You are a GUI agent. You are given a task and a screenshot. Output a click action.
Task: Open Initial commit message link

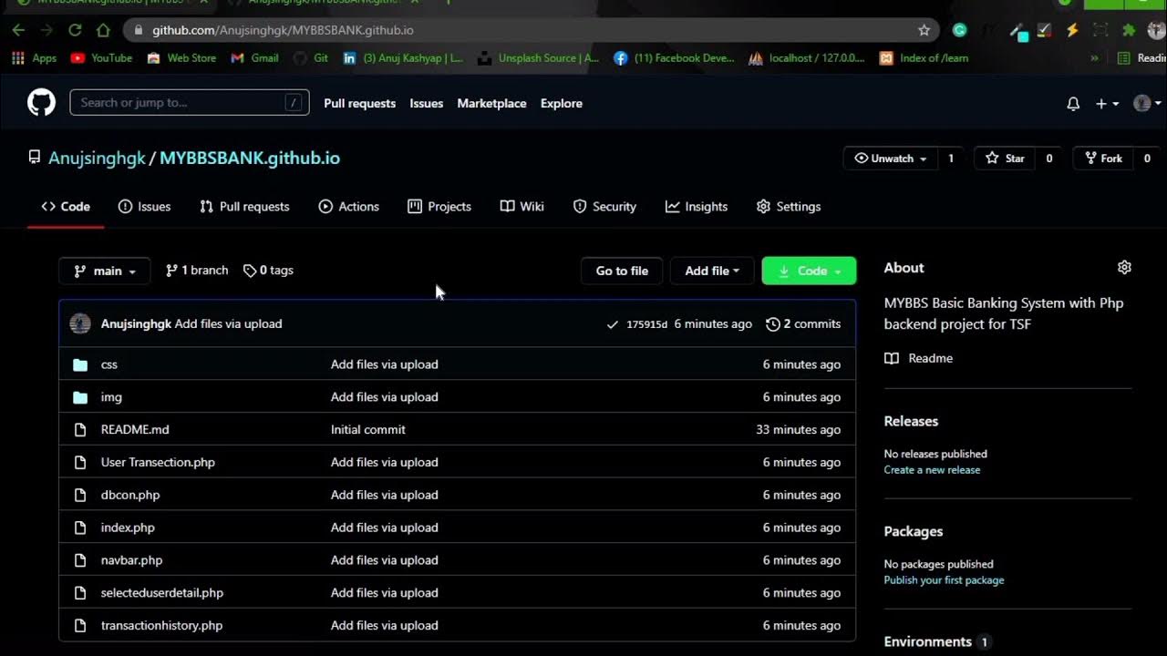click(x=368, y=429)
